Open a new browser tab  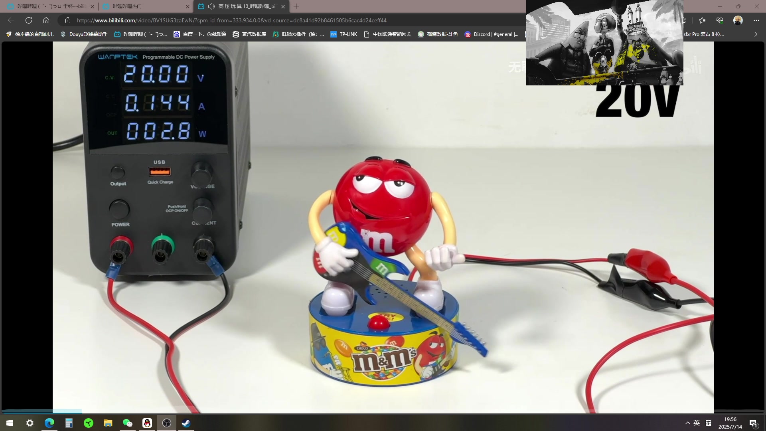(296, 6)
